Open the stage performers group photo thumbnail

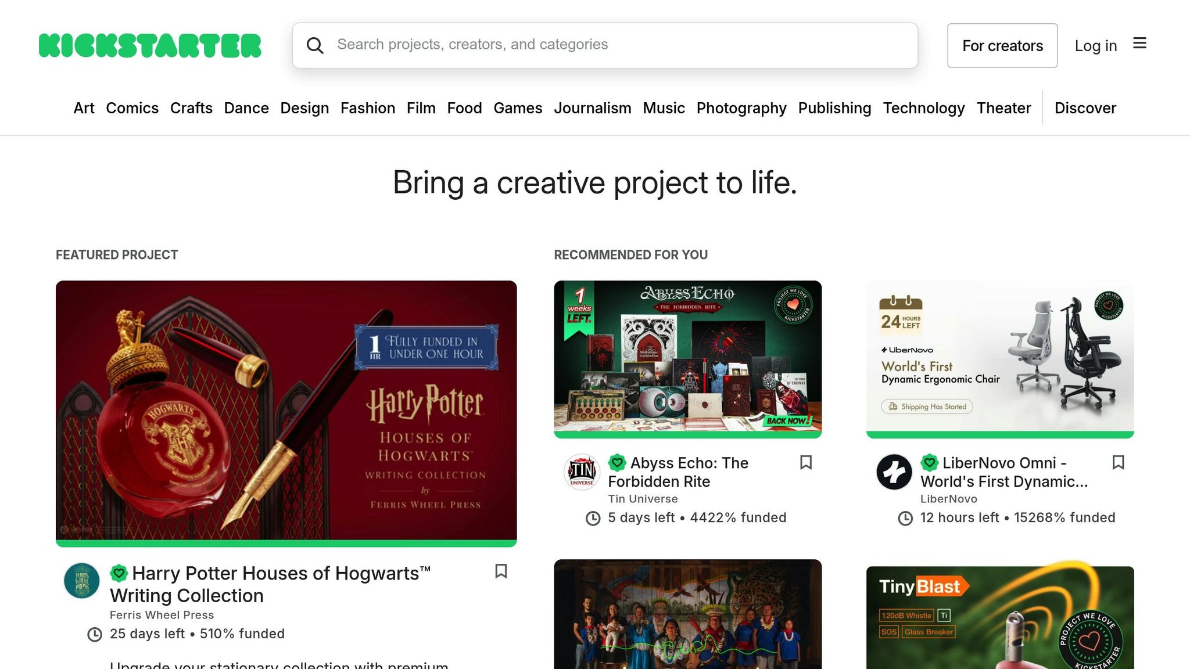point(687,614)
